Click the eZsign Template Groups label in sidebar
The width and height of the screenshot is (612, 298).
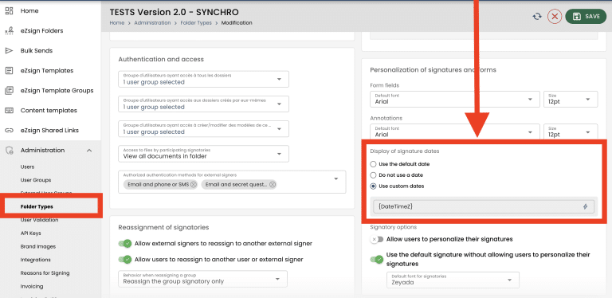pyautogui.click(x=57, y=91)
